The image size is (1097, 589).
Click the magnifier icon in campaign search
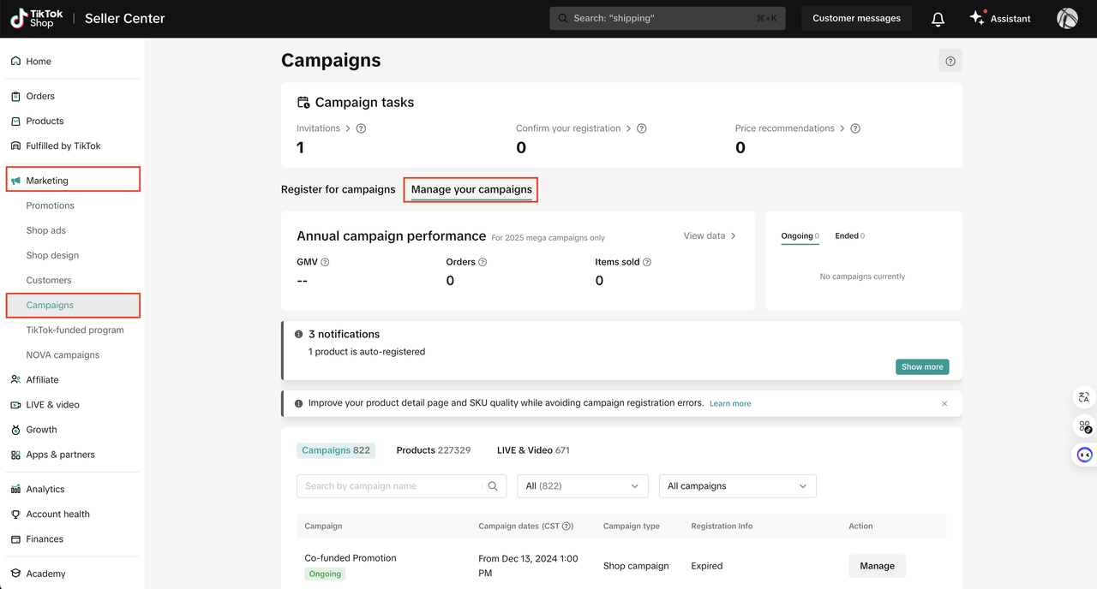tap(493, 486)
